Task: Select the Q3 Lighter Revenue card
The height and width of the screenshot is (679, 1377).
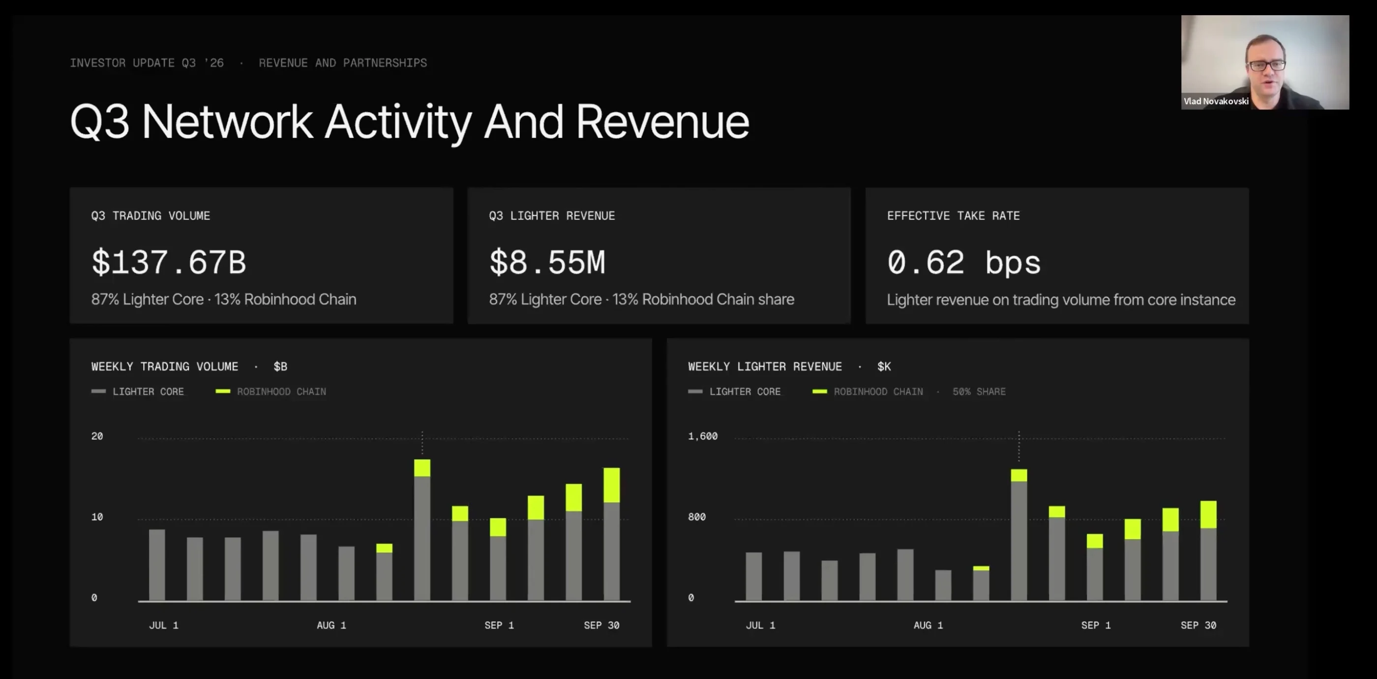Action: point(659,255)
